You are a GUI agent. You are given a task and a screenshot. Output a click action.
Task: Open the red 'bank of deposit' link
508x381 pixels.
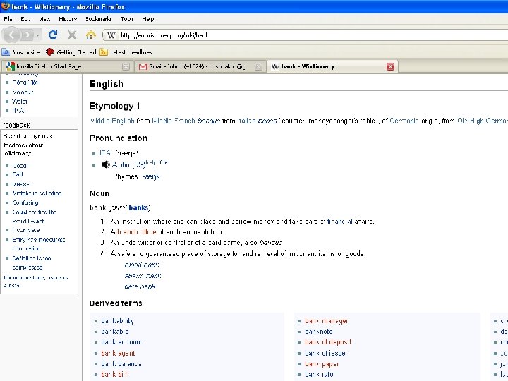point(328,342)
